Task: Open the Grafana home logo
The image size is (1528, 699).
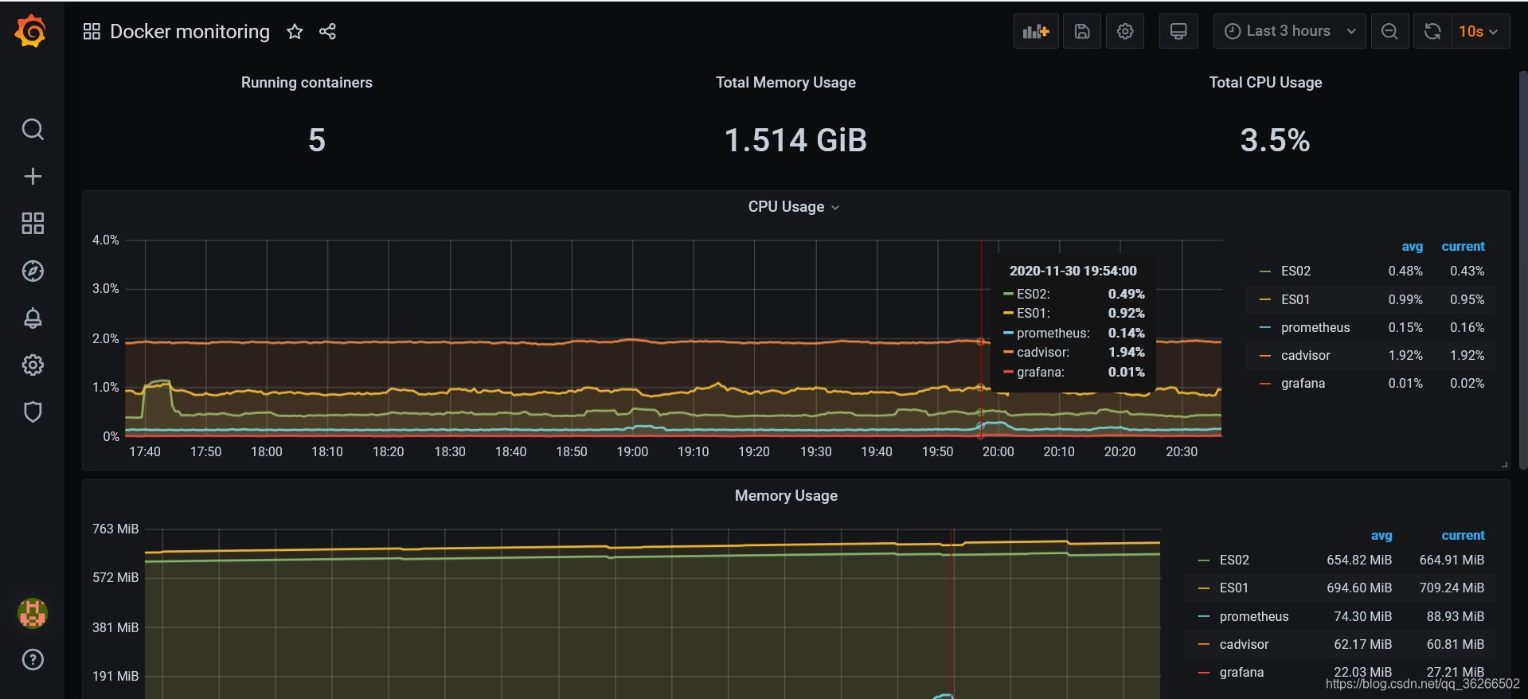Action: [31, 32]
